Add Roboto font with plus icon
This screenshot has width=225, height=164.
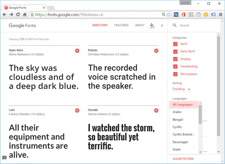point(156,51)
